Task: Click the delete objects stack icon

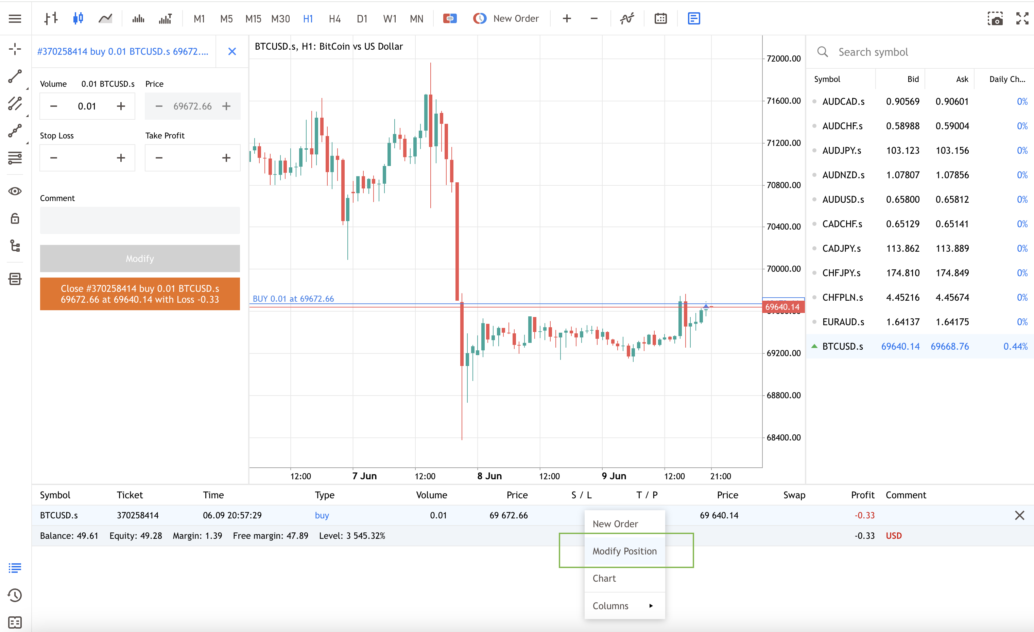Action: pyautogui.click(x=15, y=279)
